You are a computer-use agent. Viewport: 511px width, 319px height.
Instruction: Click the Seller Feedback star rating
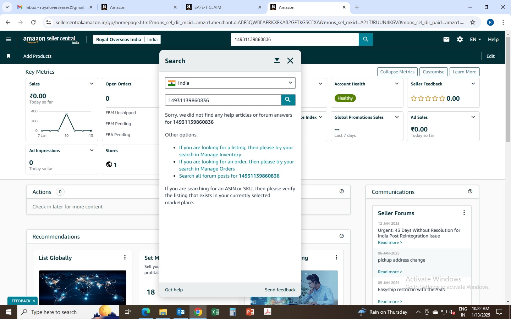428,99
